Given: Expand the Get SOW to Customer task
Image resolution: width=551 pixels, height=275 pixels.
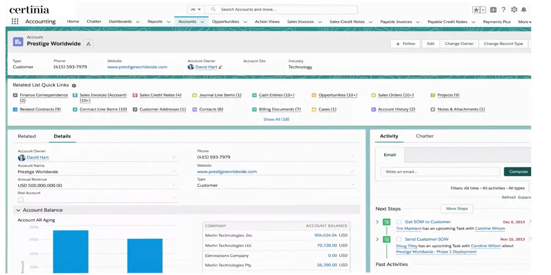Looking at the screenshot, I should pyautogui.click(x=377, y=222).
